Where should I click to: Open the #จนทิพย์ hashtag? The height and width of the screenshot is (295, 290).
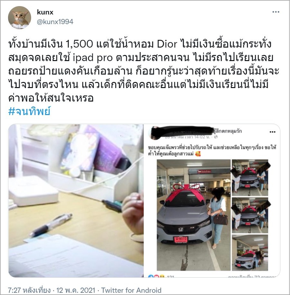point(29,112)
